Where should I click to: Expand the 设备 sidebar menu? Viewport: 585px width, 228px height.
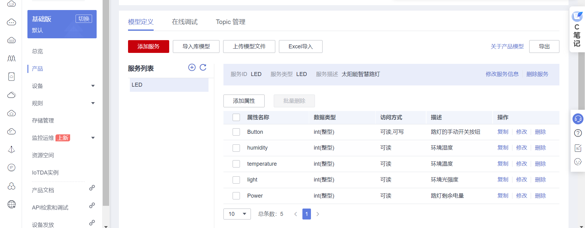point(93,86)
